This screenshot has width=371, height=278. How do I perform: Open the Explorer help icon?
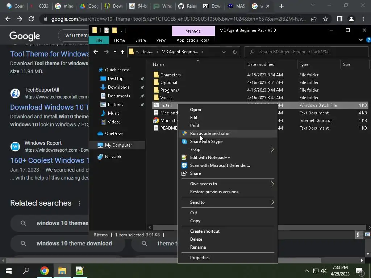(368, 40)
